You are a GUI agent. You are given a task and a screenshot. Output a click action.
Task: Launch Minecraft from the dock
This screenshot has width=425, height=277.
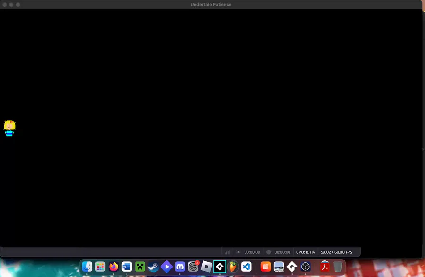(140, 267)
